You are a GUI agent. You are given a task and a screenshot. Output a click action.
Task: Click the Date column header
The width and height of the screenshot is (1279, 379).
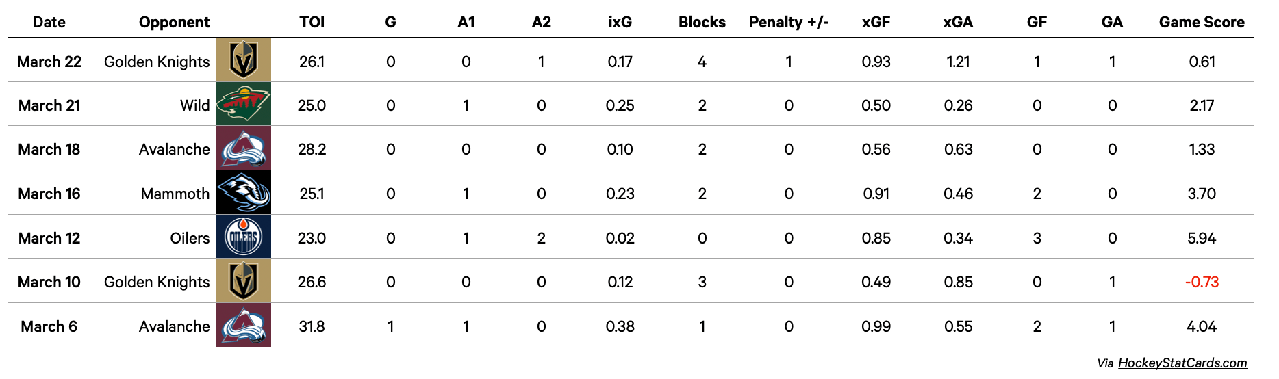(x=49, y=22)
